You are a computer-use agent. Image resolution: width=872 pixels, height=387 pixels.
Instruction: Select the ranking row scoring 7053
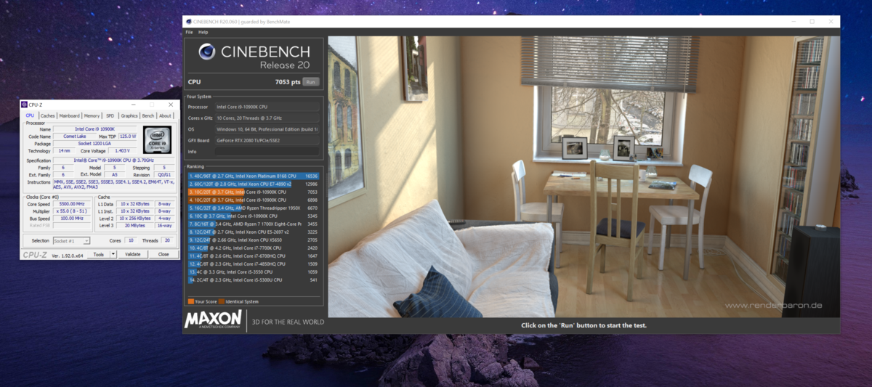[x=253, y=192]
